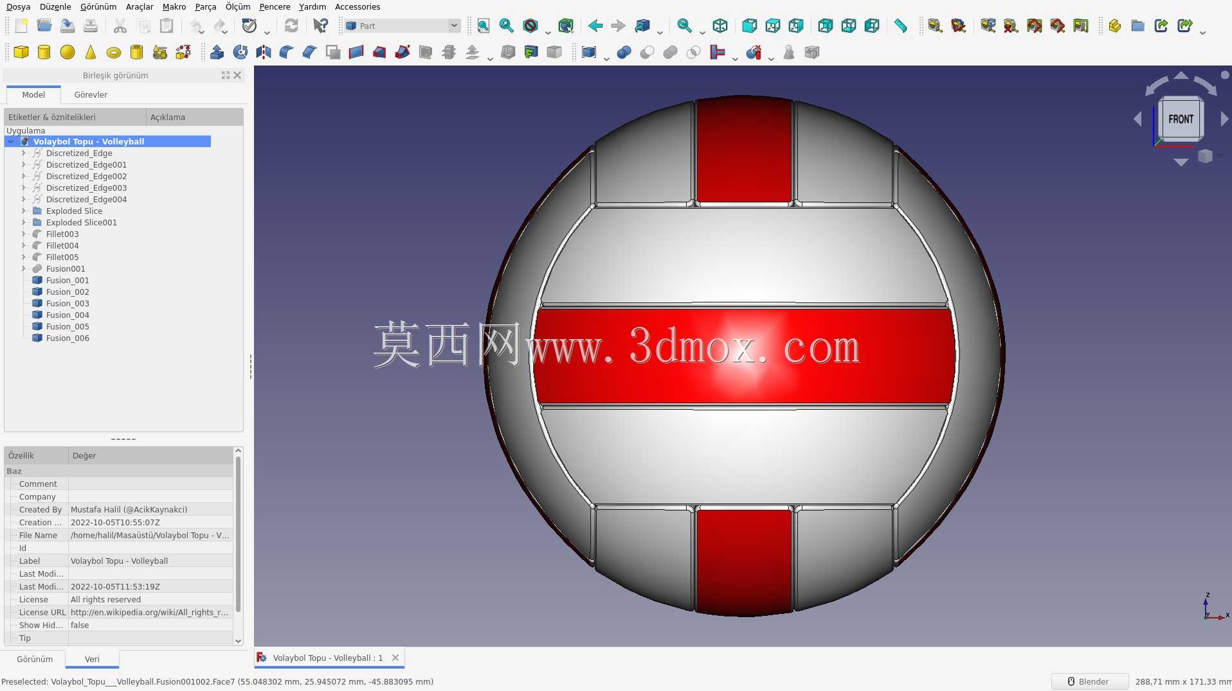Insert a Cylinder primitive
This screenshot has width=1232, height=691.
(x=44, y=52)
